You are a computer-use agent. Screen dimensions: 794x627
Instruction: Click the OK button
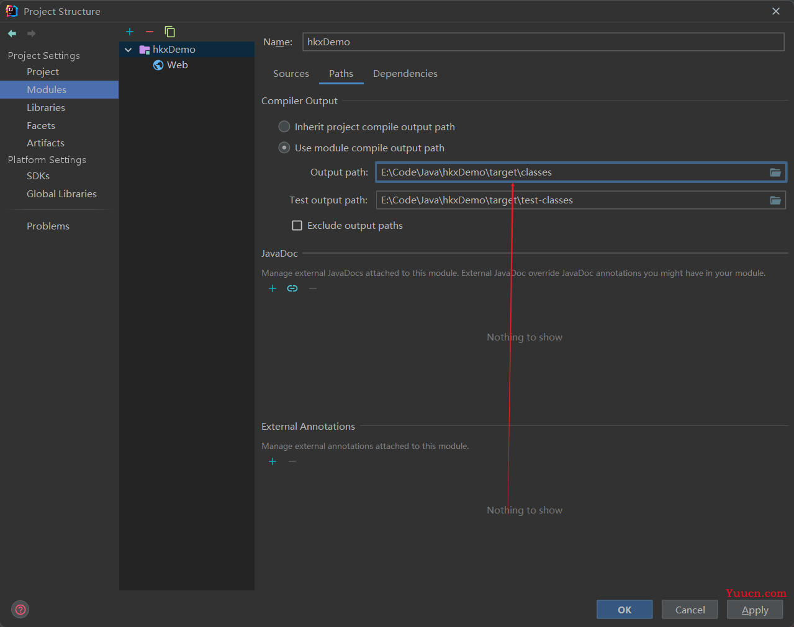tap(625, 610)
